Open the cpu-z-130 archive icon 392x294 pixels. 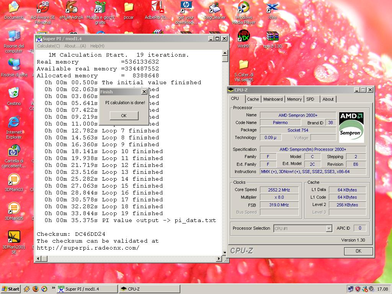272,37
